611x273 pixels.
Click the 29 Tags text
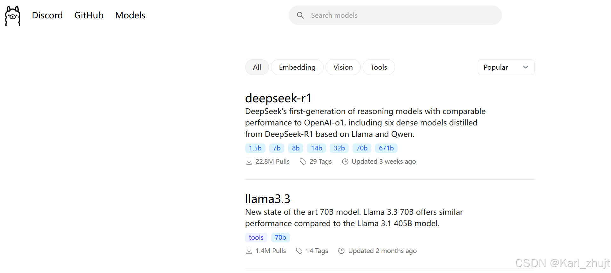point(320,162)
